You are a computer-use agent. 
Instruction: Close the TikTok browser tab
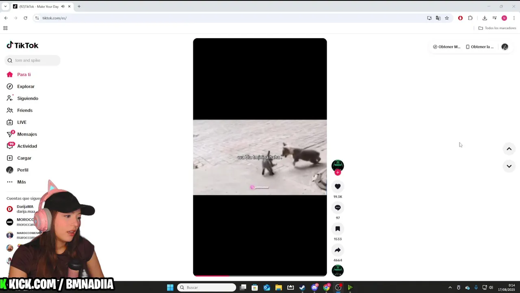point(69,7)
